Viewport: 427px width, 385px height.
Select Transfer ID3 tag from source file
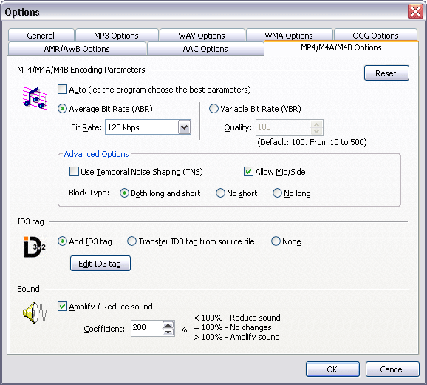pos(131,241)
